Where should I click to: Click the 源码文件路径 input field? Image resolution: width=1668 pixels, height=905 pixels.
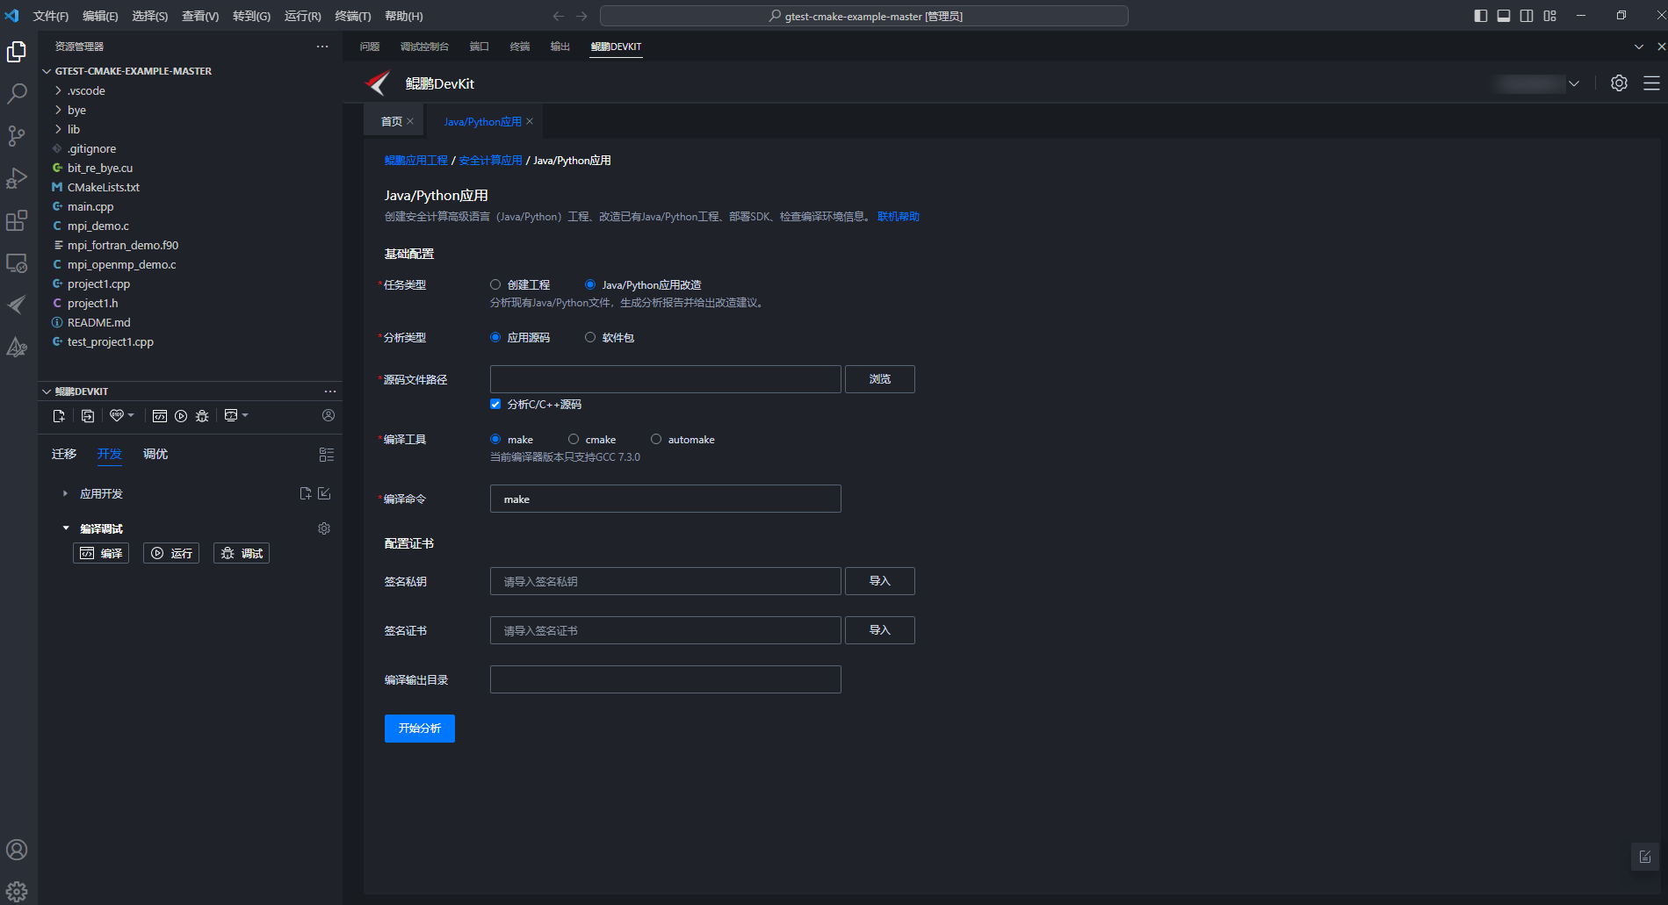(x=666, y=379)
